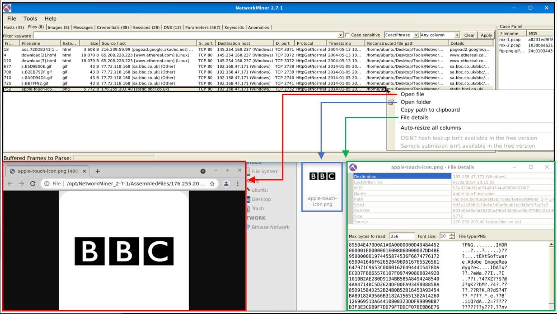Viewport: 557px width, 314px height.
Task: View site information icon in address bar
Action: [47, 184]
